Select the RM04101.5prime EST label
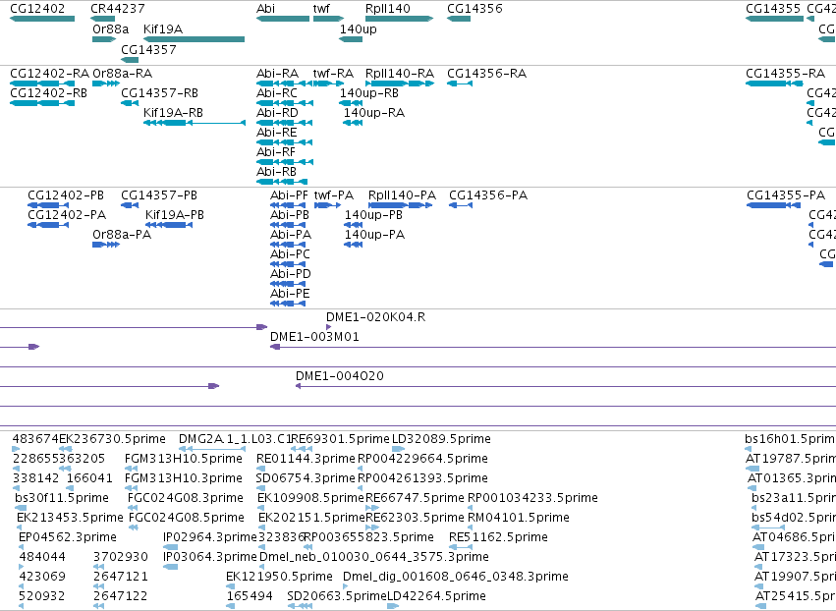 519,519
